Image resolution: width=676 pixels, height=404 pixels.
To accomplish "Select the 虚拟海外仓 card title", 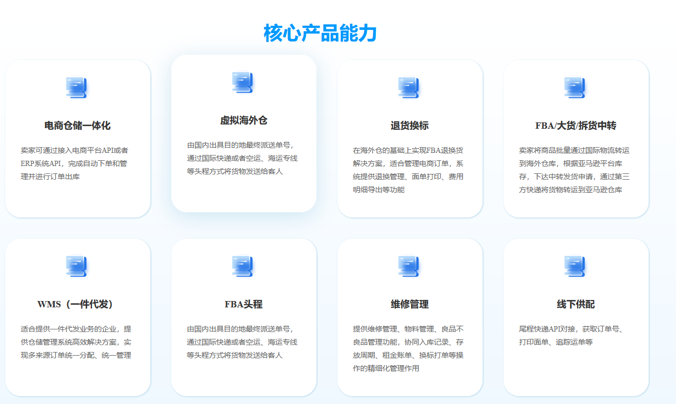I will (243, 120).
